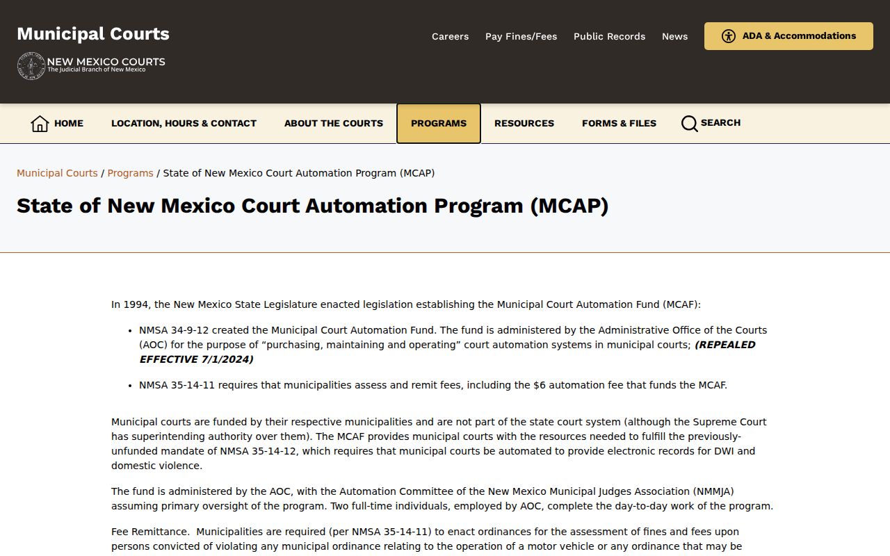Go to the Home menu item

click(57, 124)
